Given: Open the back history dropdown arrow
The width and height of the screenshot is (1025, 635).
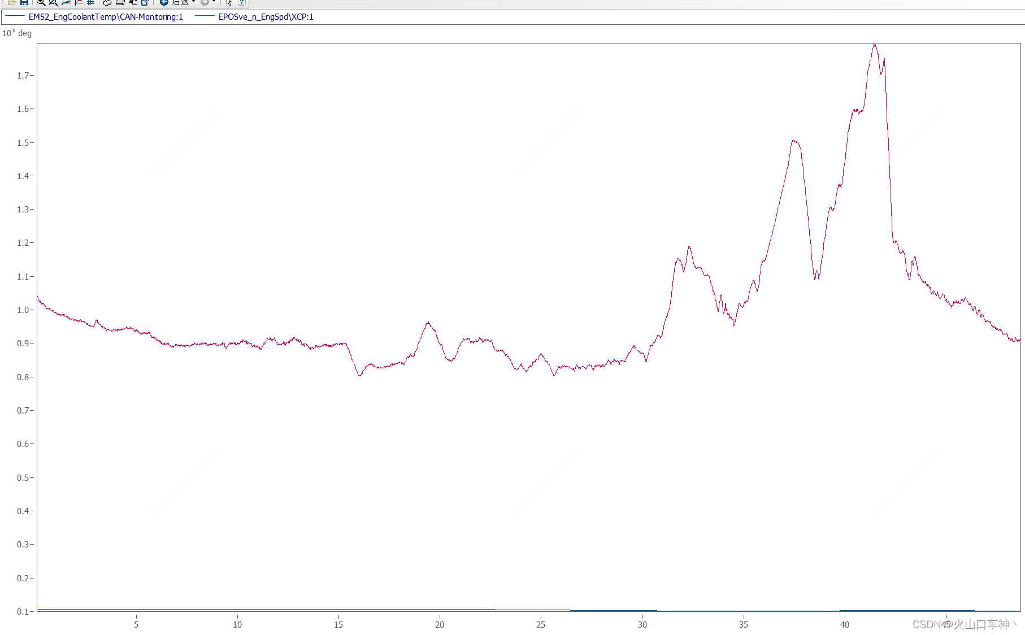Looking at the screenshot, I should [x=193, y=1].
